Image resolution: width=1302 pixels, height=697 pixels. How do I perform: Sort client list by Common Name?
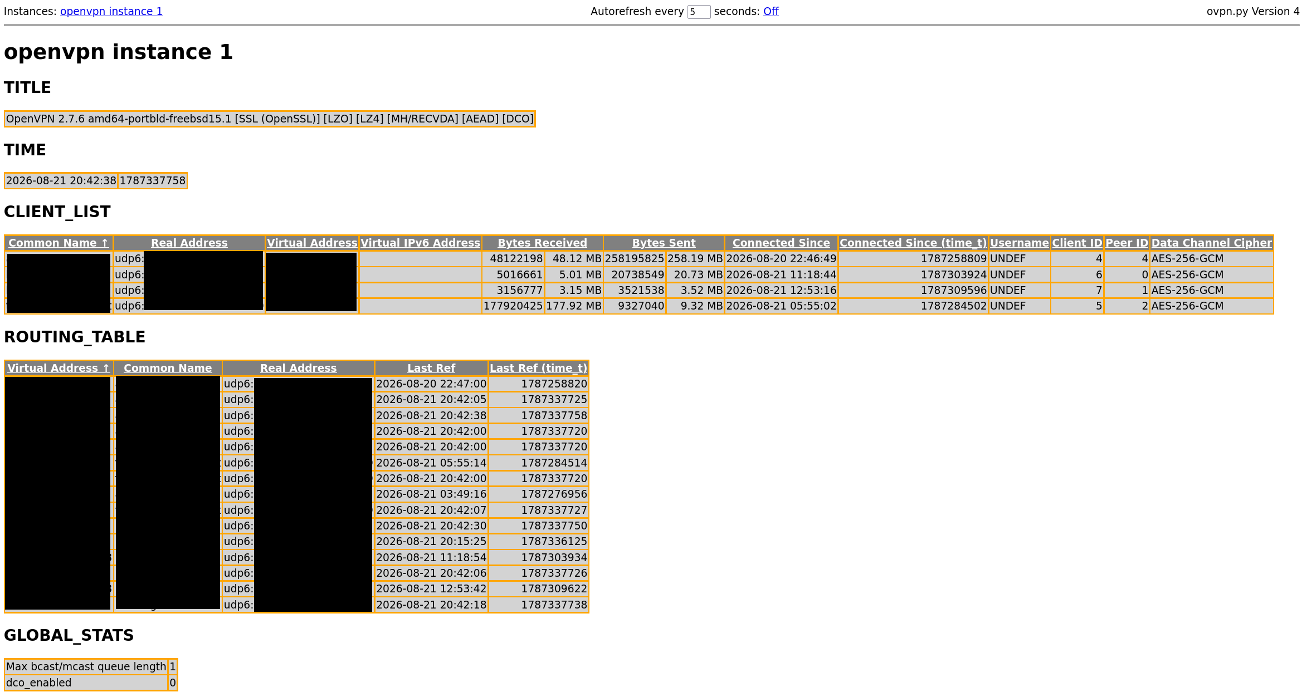pos(58,243)
